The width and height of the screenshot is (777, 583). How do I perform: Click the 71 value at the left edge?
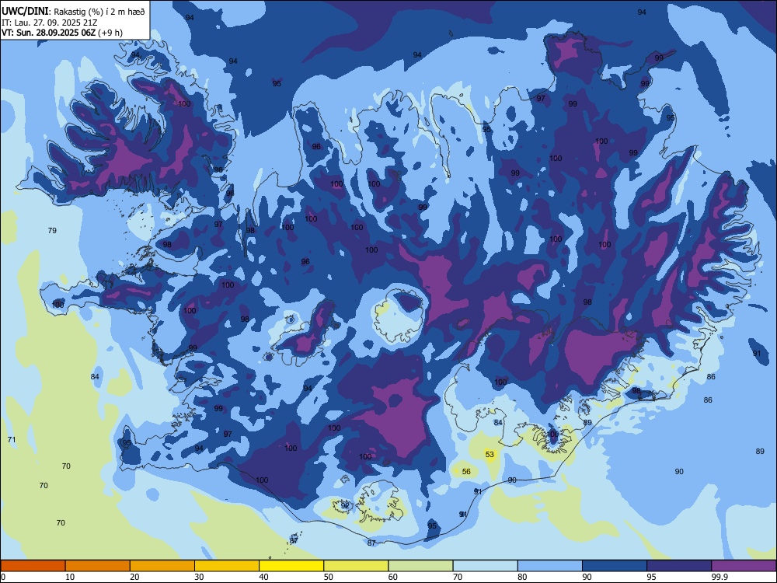[12, 440]
